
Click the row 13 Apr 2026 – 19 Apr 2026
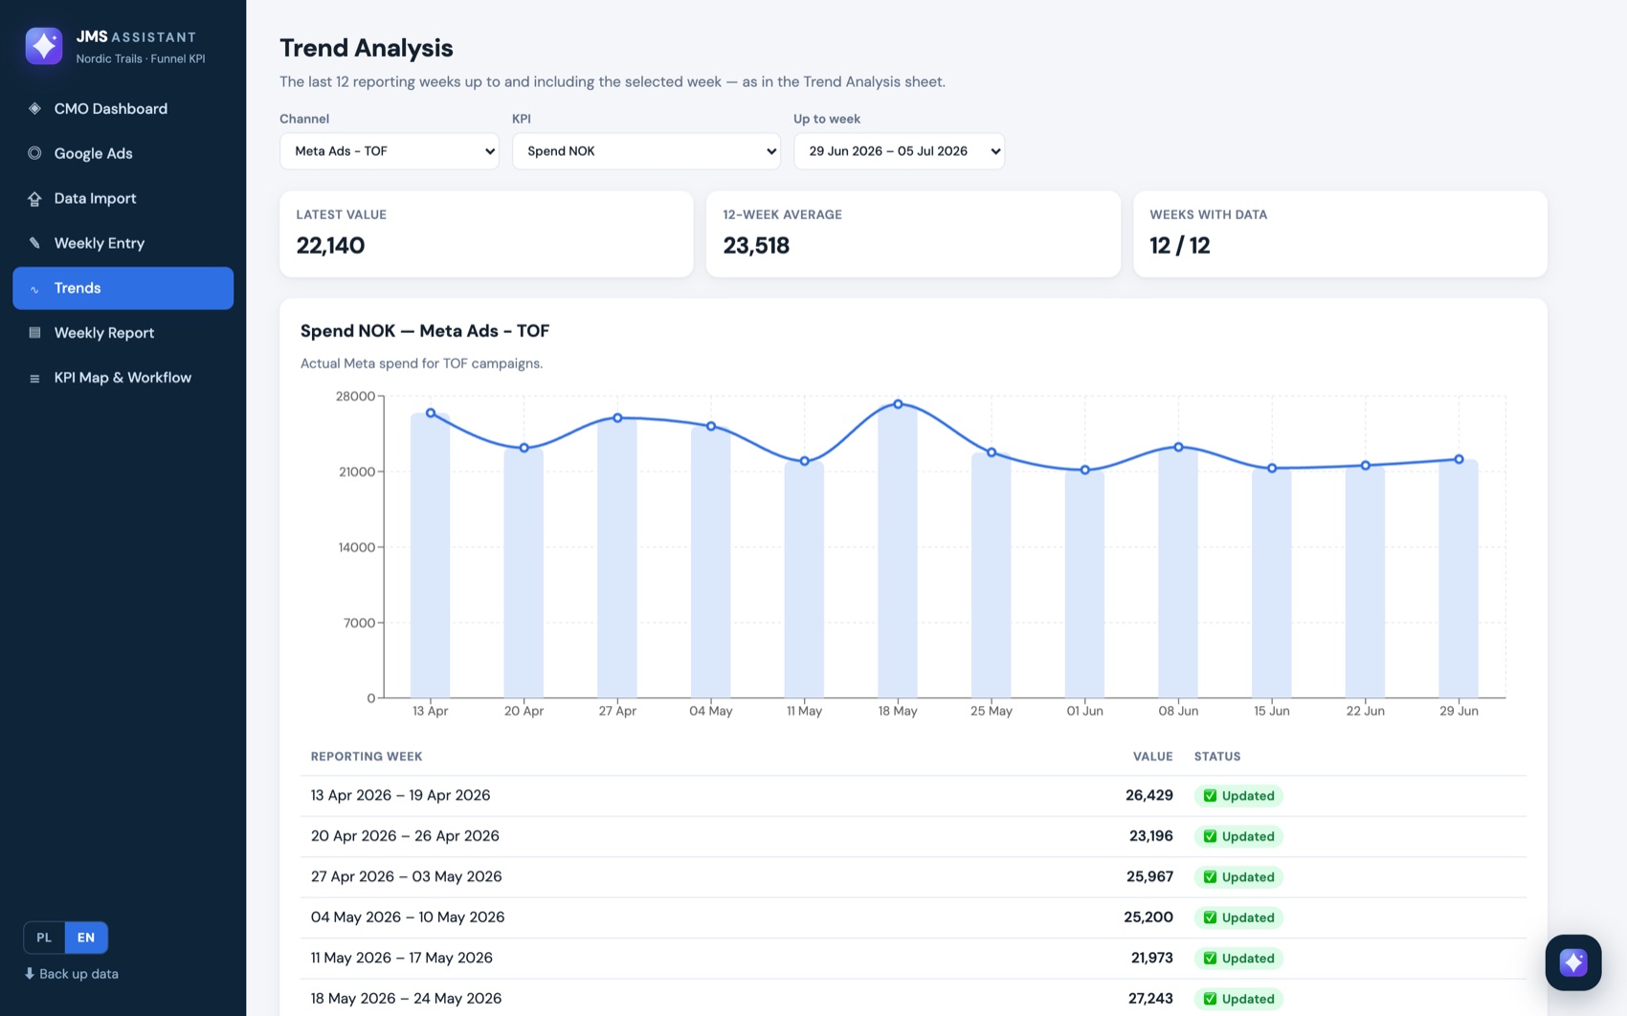913,796
